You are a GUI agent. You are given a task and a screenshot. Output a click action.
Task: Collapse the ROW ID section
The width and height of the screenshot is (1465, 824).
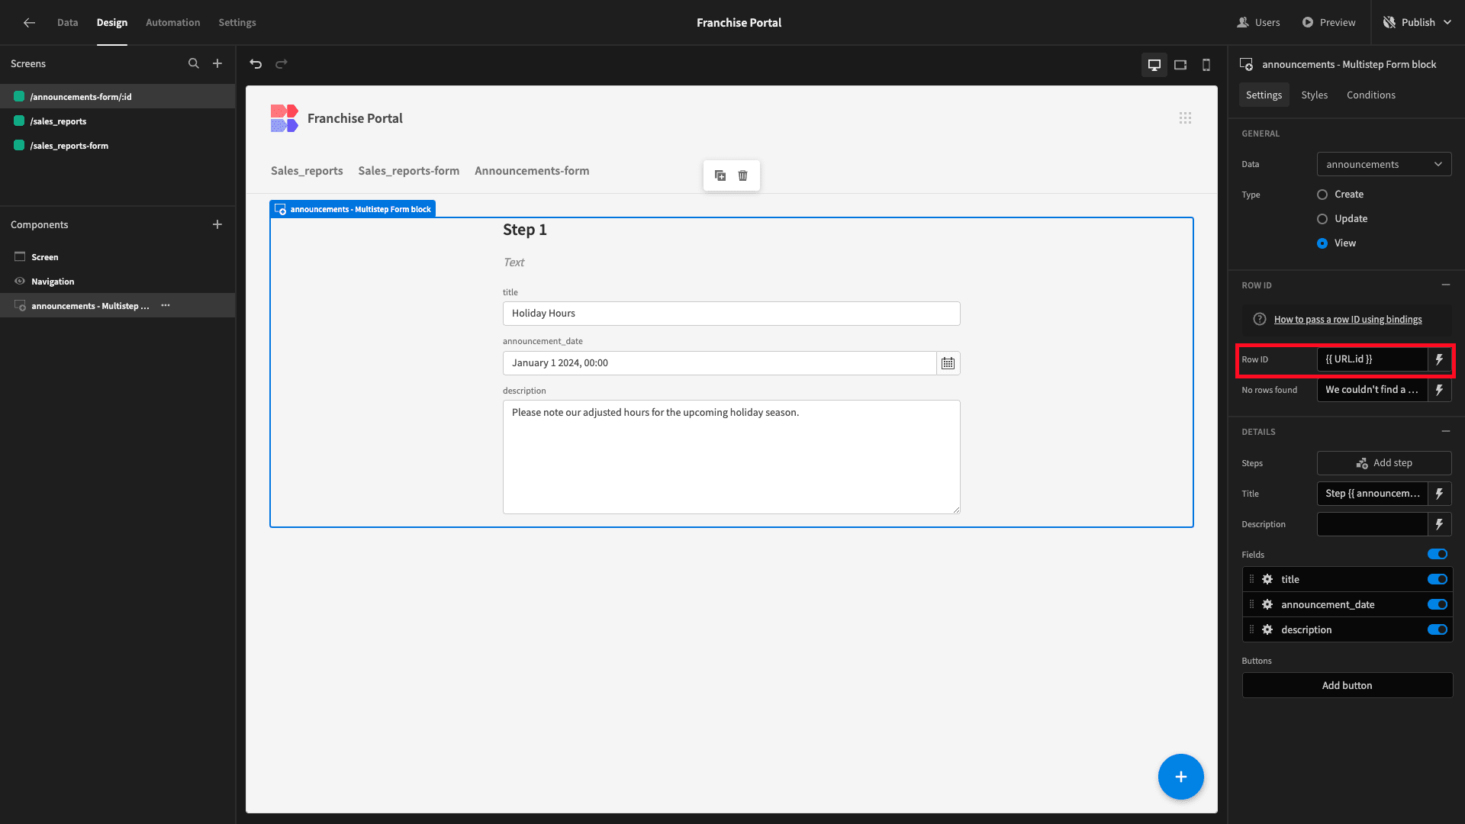(1446, 285)
